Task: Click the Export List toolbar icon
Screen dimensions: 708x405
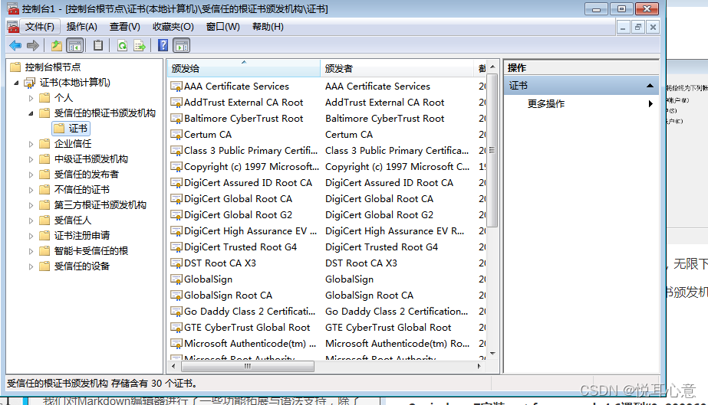Action: 140,45
